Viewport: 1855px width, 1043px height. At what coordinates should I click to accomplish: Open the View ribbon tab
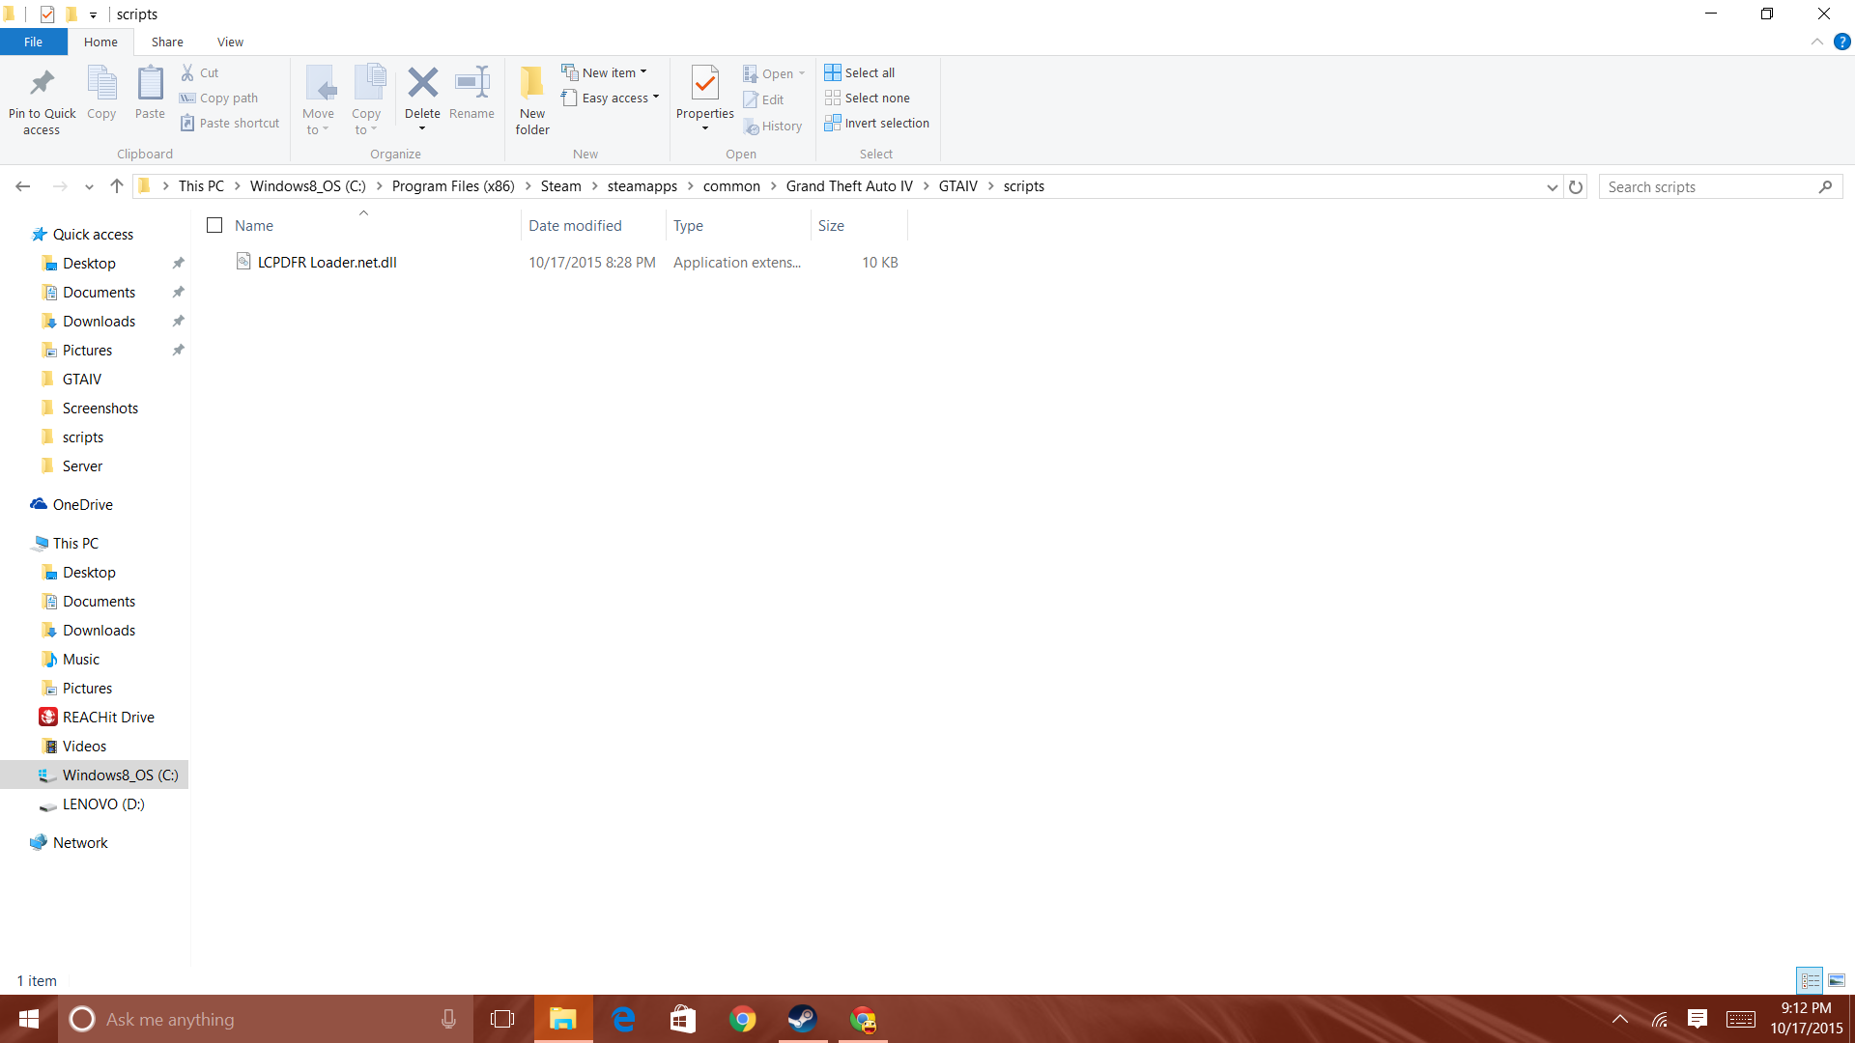pyautogui.click(x=230, y=42)
